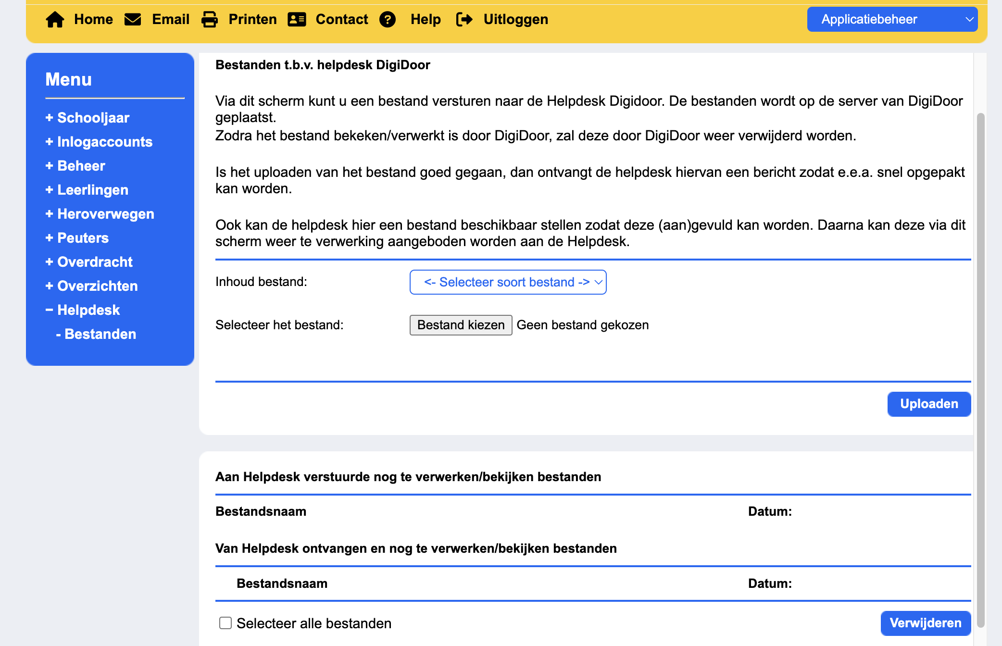Select Bestanden submenu item

[x=96, y=334]
